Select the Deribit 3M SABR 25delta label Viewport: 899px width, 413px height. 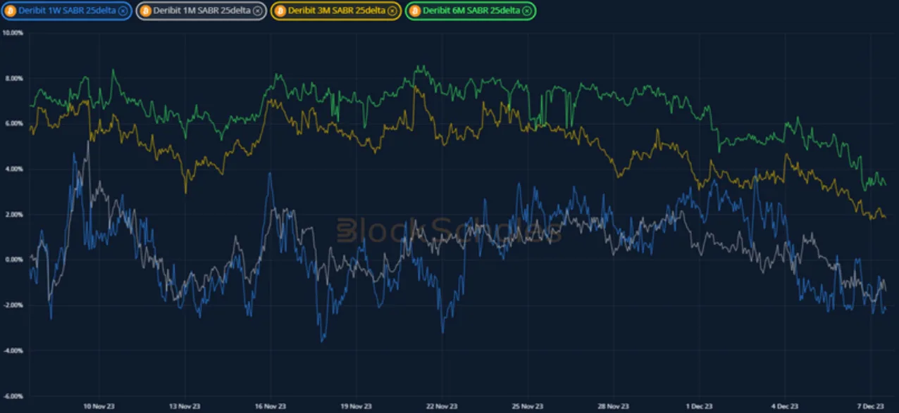point(337,11)
